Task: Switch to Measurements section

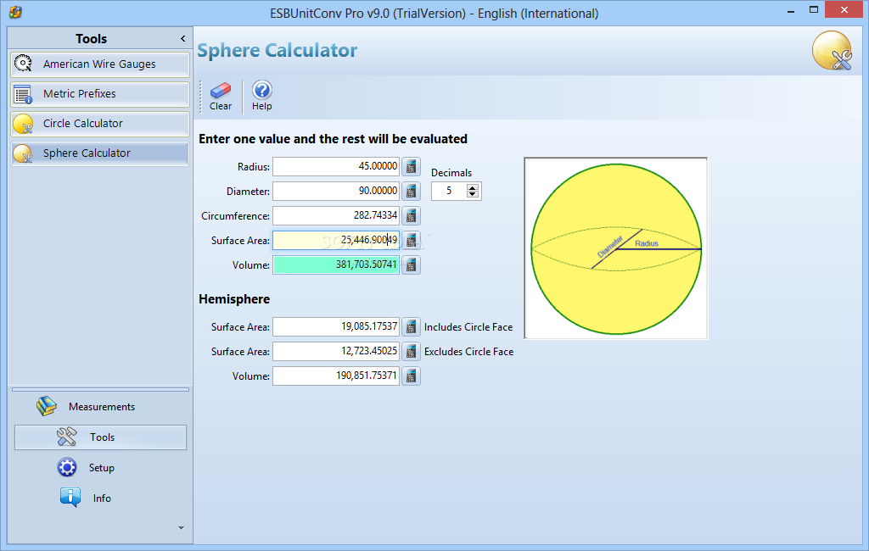Action: coord(100,407)
